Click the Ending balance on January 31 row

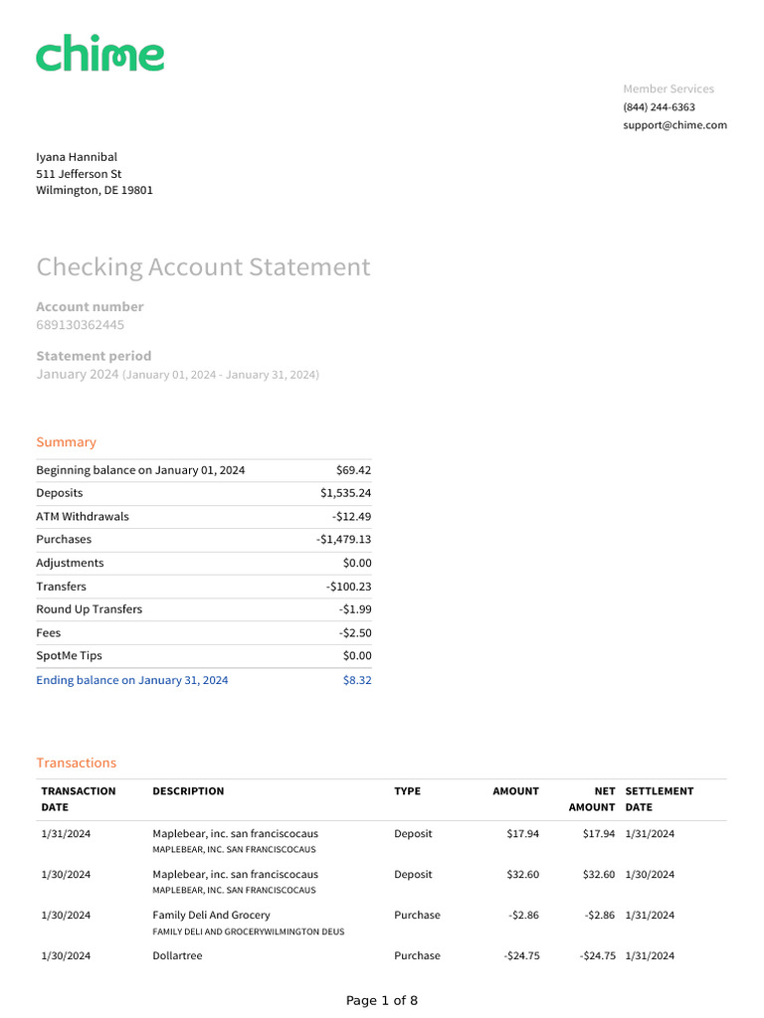(x=132, y=680)
